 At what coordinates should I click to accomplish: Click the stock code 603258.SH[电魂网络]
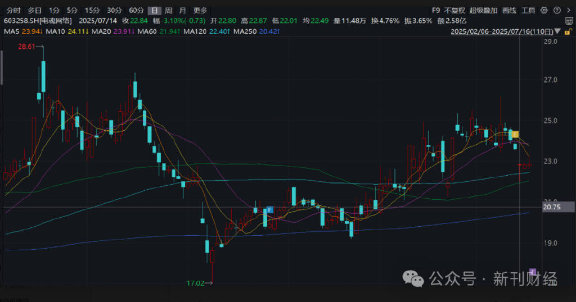click(x=38, y=21)
